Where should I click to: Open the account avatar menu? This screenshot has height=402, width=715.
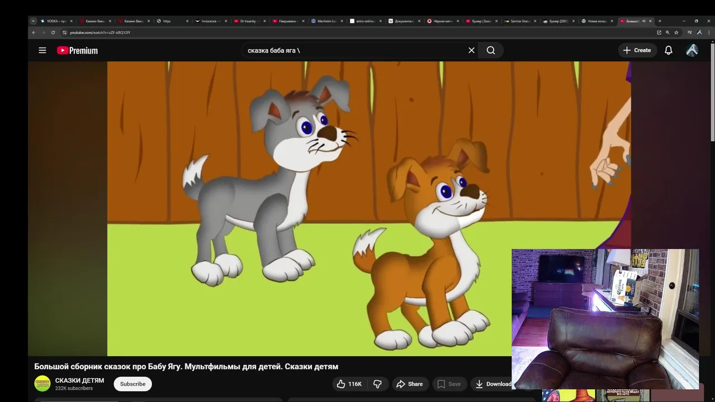[x=692, y=50]
